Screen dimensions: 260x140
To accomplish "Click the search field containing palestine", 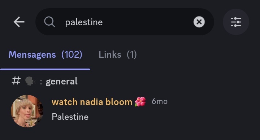I will [125, 22].
